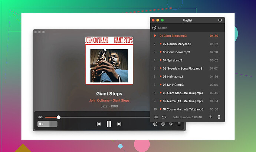256x152 pixels.
Task: Click Total duration: 1:03:40 label
Action: click(187, 117)
